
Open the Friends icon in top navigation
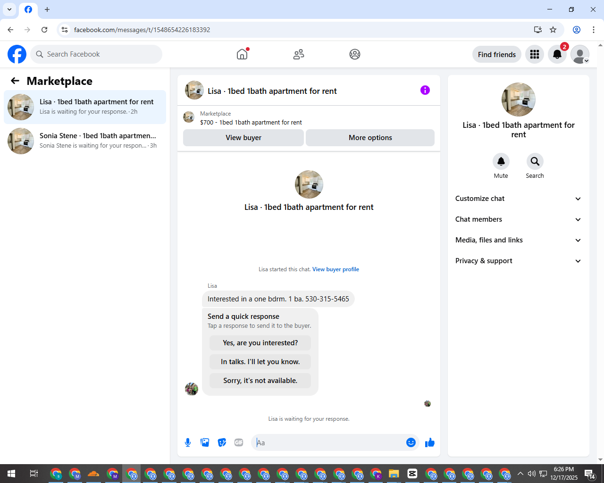tap(299, 54)
